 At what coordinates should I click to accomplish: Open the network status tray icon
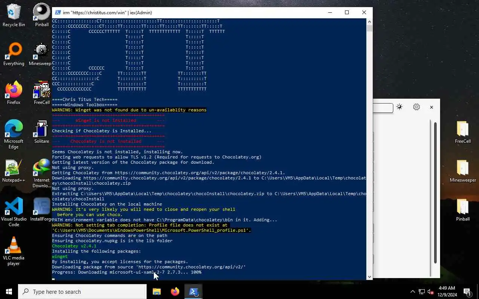tap(421, 292)
